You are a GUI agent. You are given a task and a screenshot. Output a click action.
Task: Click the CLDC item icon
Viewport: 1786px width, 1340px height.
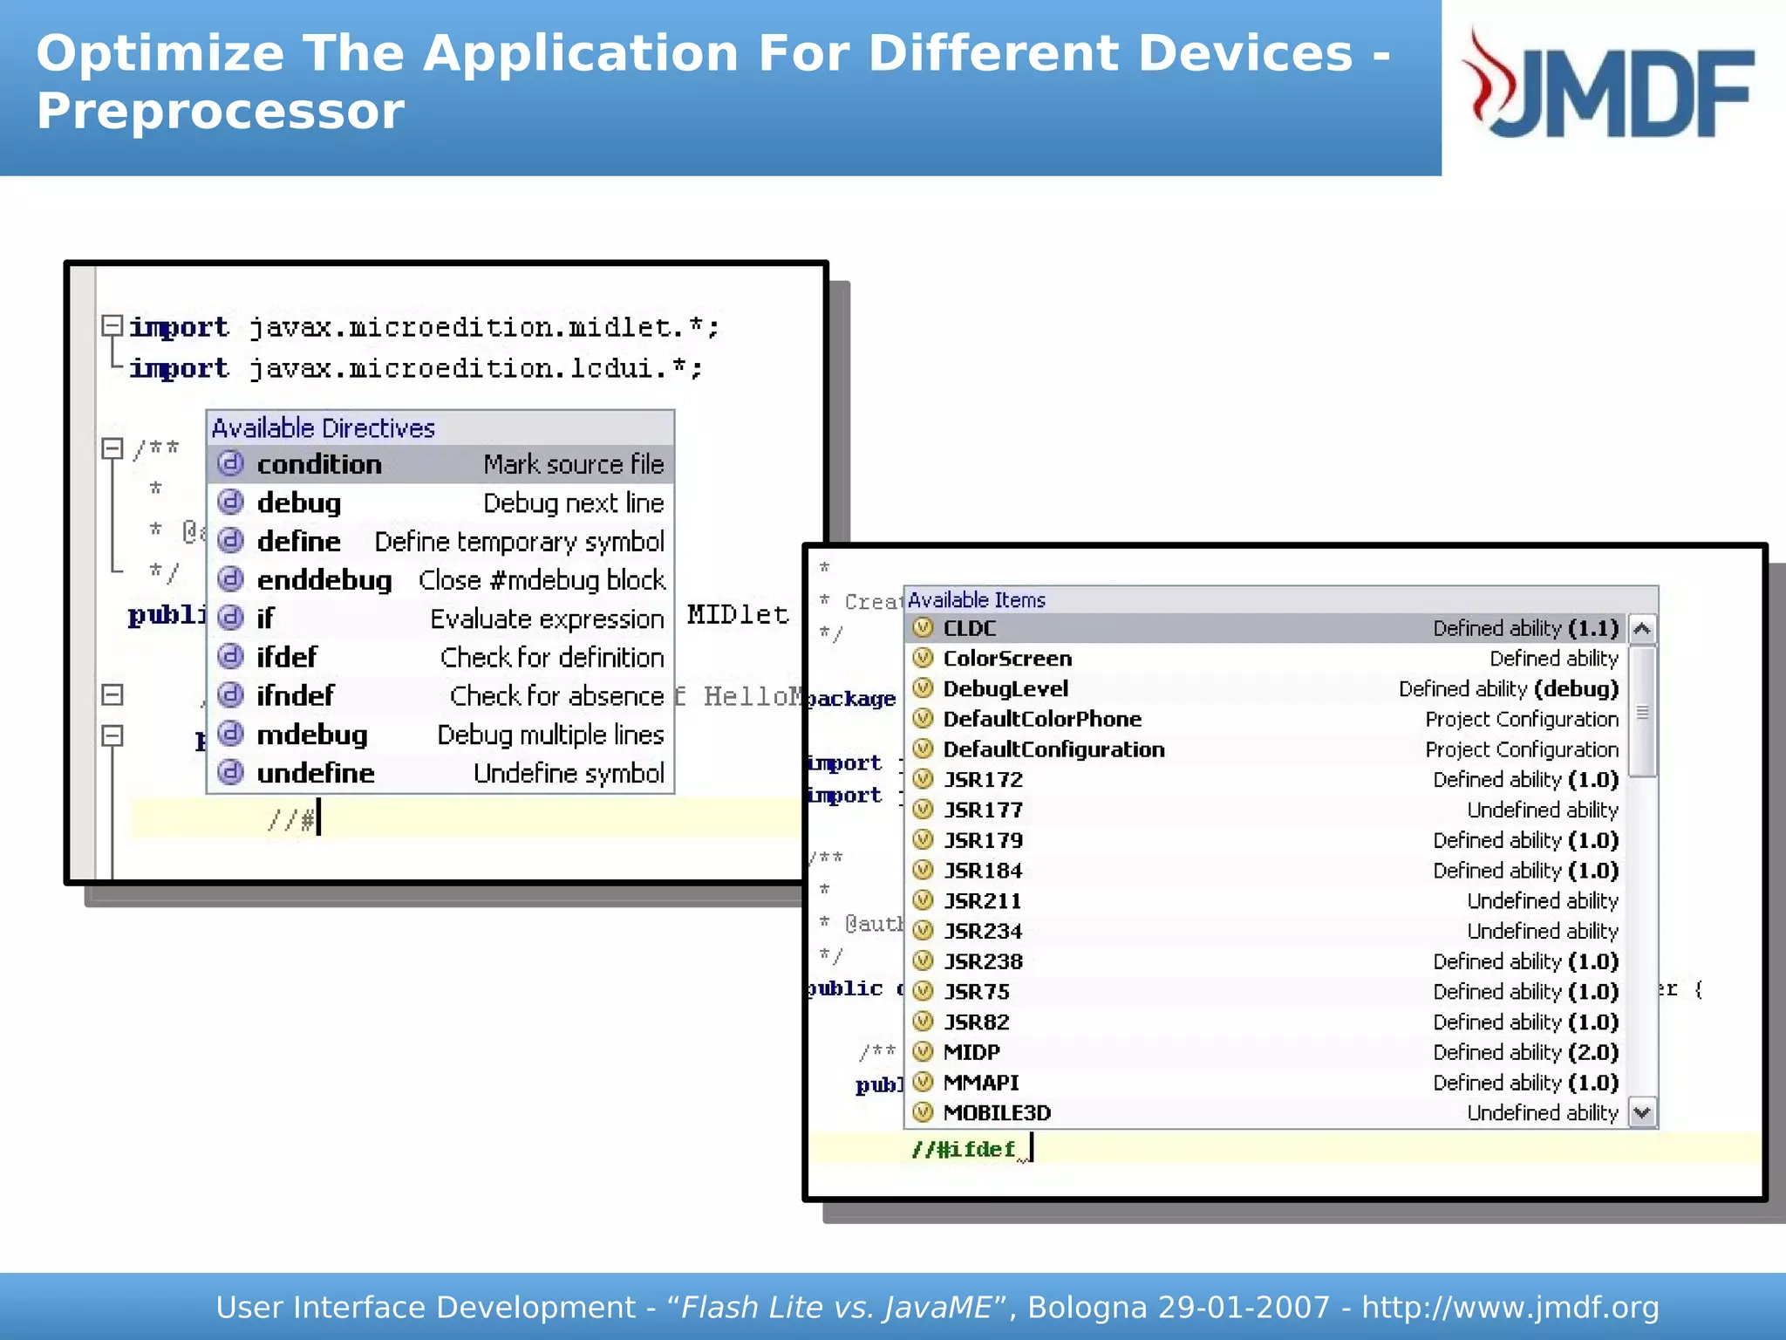coord(923,627)
